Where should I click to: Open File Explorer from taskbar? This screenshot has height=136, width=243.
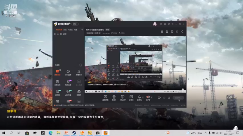[58, 133]
